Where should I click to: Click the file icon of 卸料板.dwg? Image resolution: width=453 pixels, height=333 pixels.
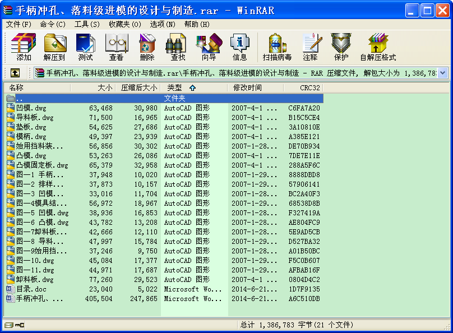11,279
